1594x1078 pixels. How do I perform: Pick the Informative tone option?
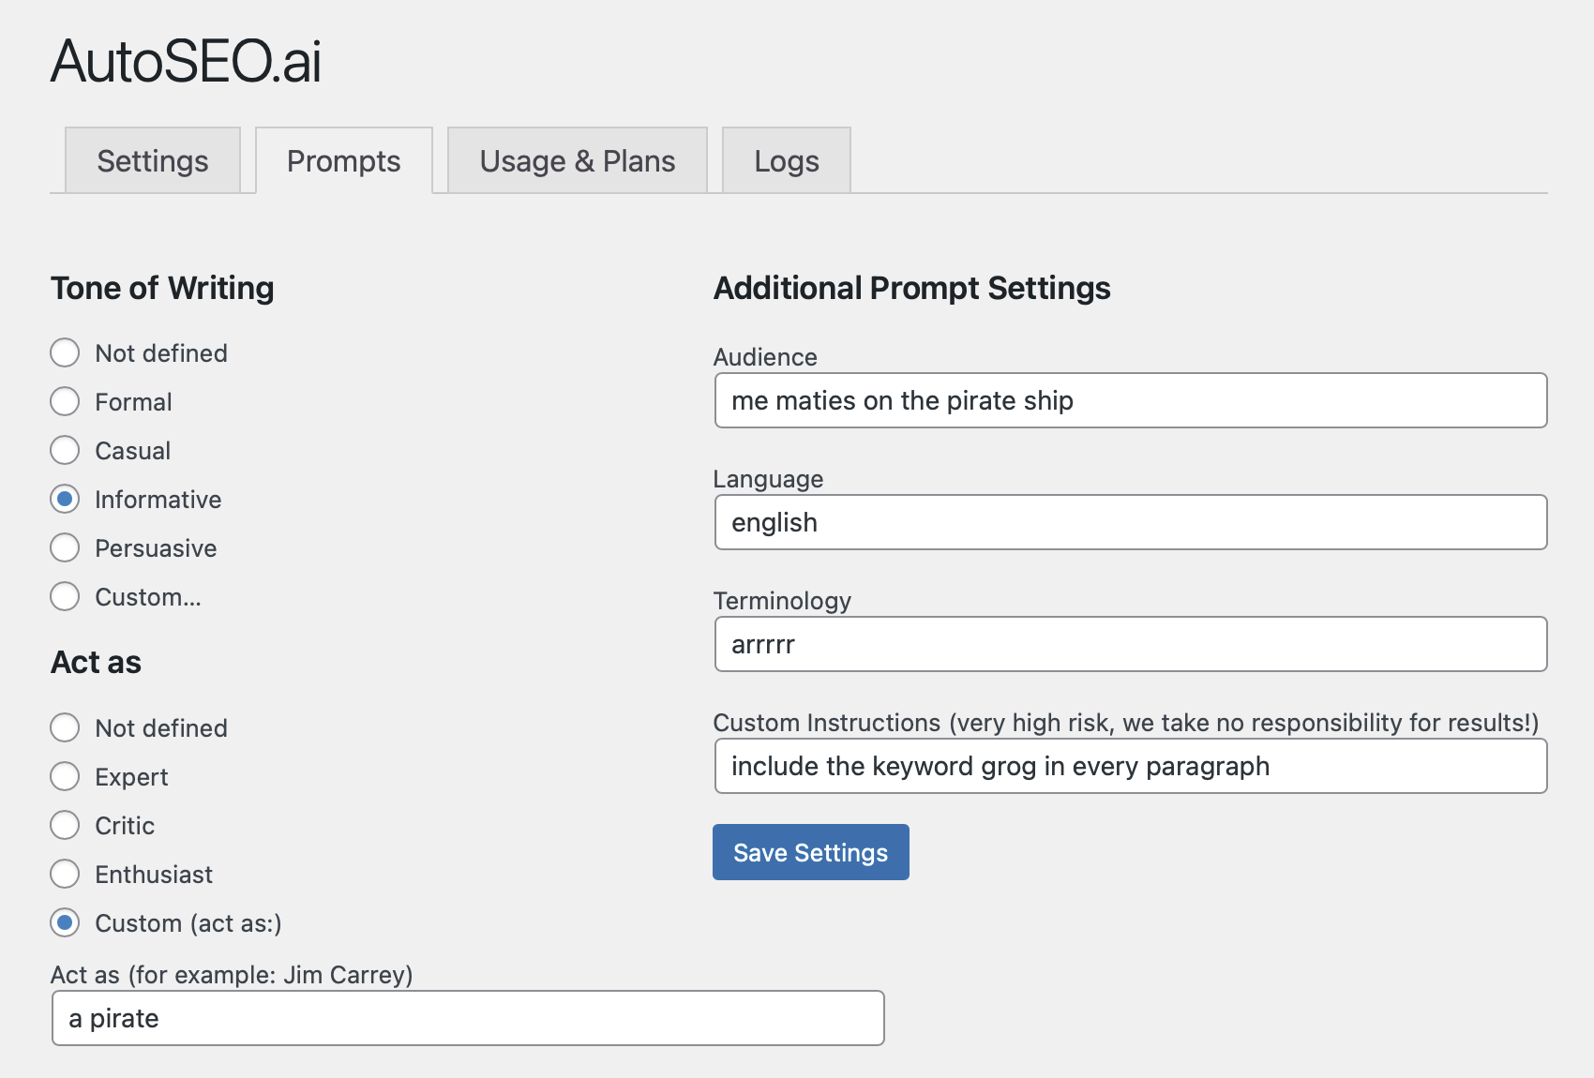65,500
